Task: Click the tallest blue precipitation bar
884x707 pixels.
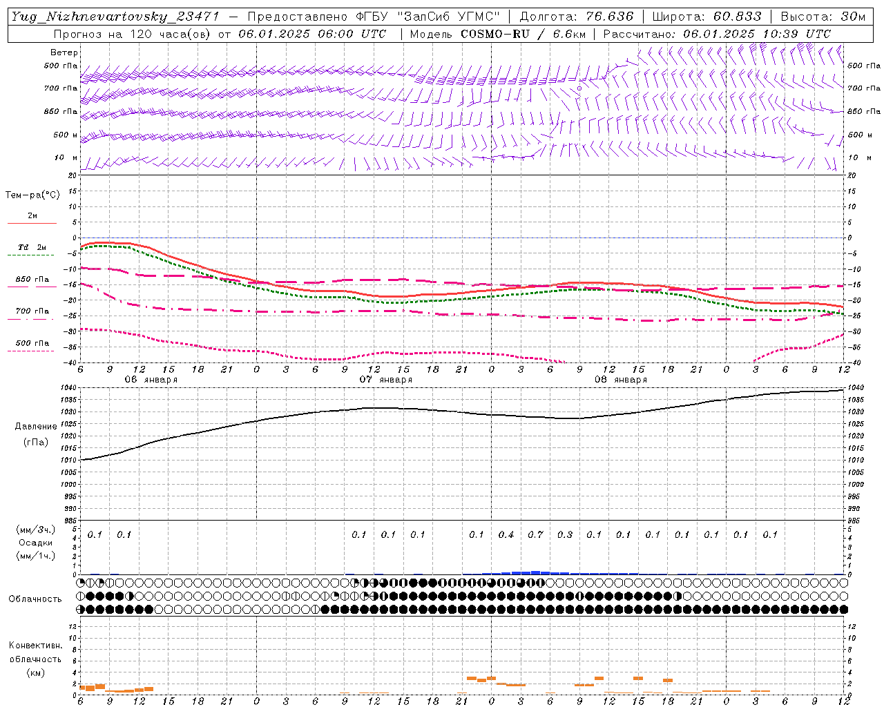Action: point(535,572)
